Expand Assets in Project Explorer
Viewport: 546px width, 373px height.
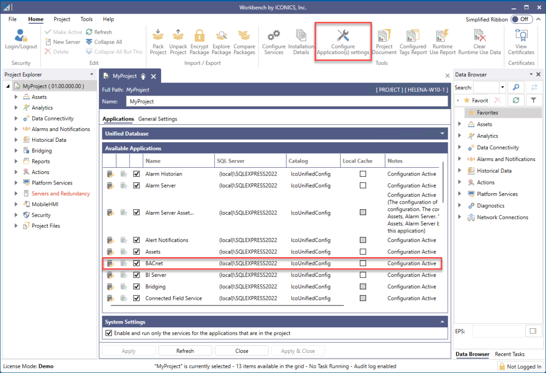coord(16,97)
